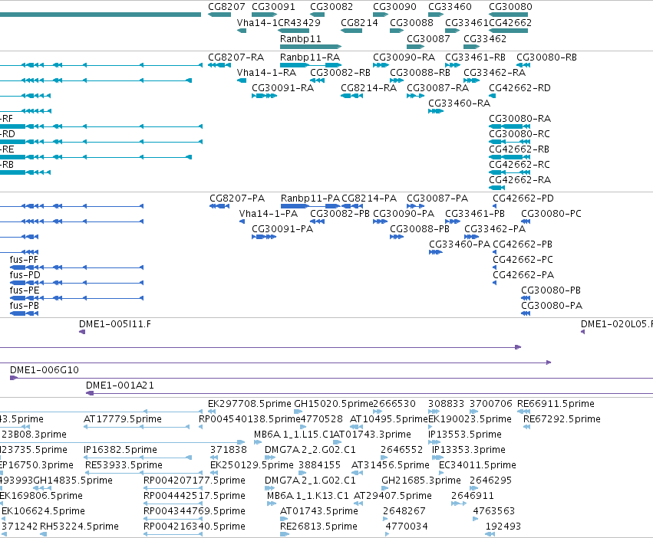Select the fus-PB protein label
653x538 pixels.
point(24,306)
